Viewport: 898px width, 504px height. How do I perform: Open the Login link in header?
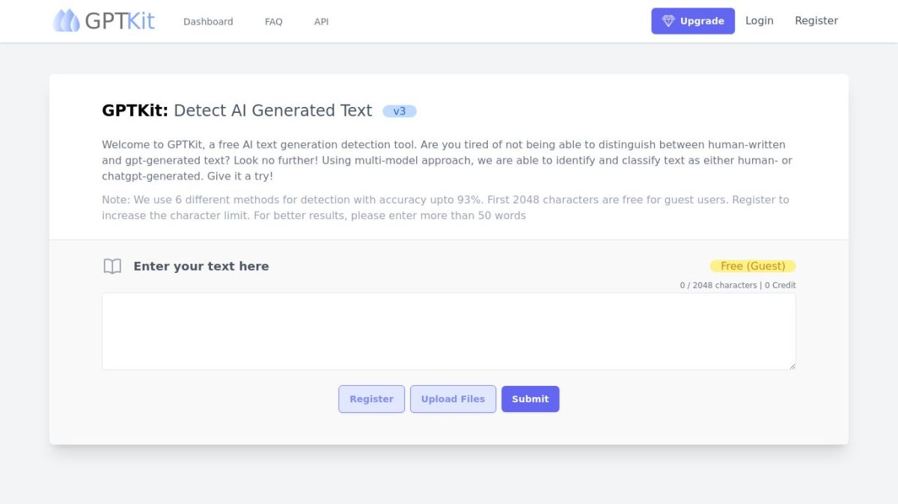click(759, 21)
